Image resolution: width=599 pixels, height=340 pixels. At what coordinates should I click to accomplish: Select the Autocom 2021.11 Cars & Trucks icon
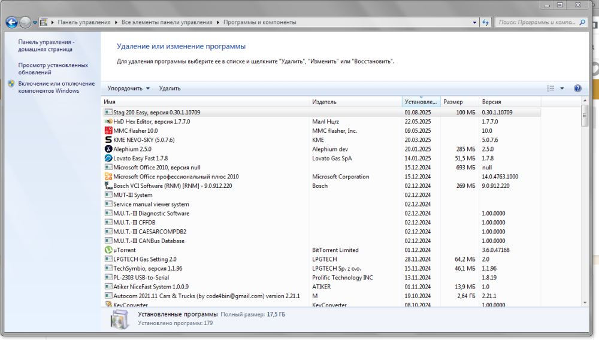click(108, 296)
